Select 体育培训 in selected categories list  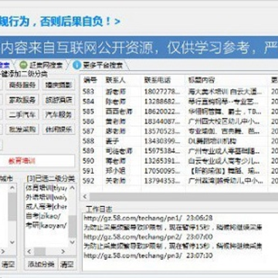coord(46,188)
